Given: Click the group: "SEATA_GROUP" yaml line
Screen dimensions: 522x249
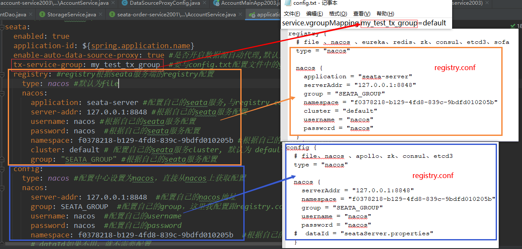Looking at the screenshot, I should pyautogui.click(x=124, y=159).
